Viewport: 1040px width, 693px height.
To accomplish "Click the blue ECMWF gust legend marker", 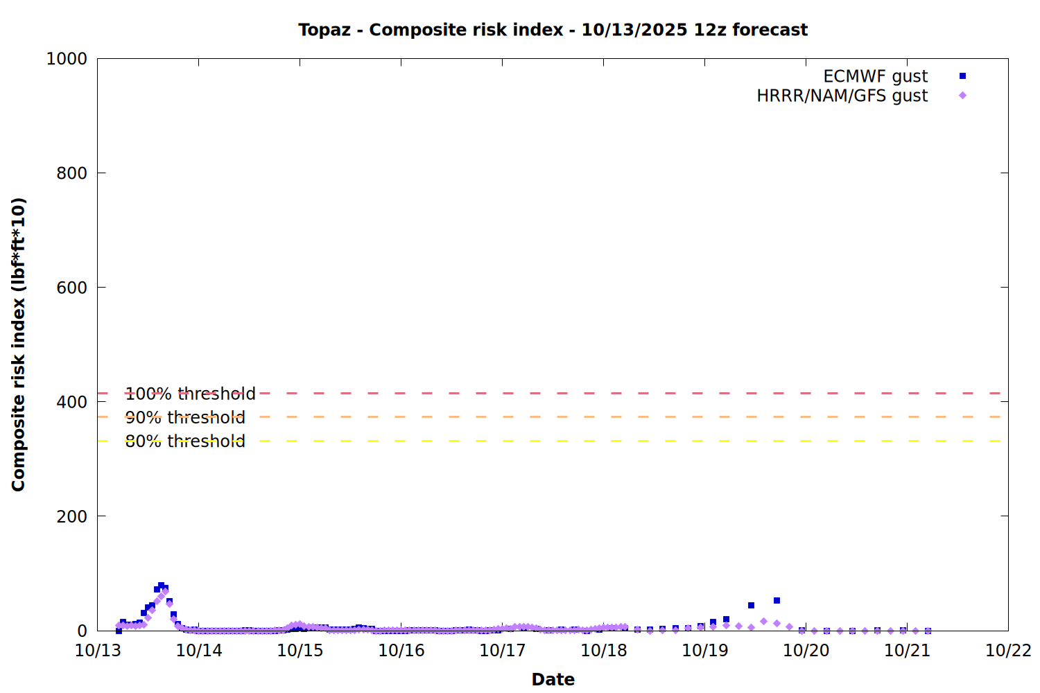I will coord(962,76).
